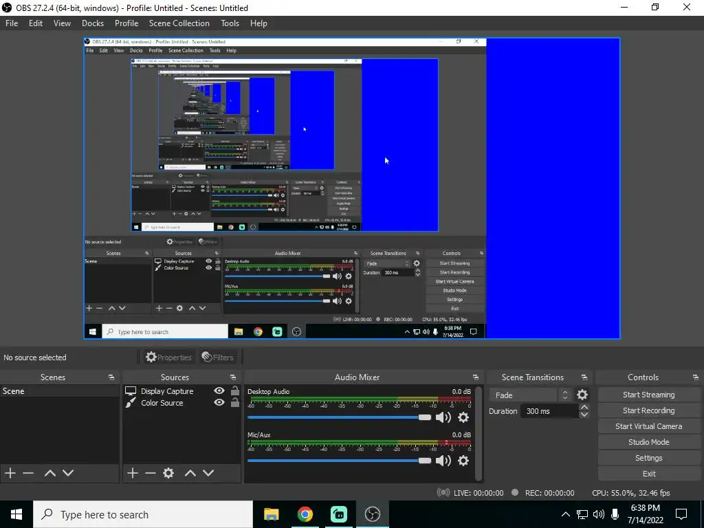Move scene up in Scenes panel
Screen dimensions: 704x528
(50, 473)
